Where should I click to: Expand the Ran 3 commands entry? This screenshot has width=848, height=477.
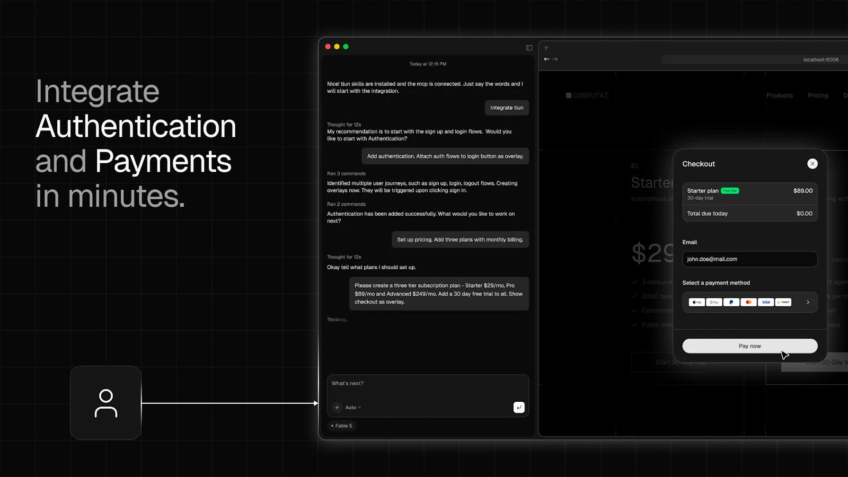click(x=346, y=173)
